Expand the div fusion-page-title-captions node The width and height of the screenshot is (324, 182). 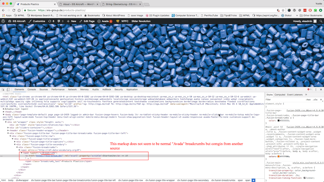[x=15, y=142]
